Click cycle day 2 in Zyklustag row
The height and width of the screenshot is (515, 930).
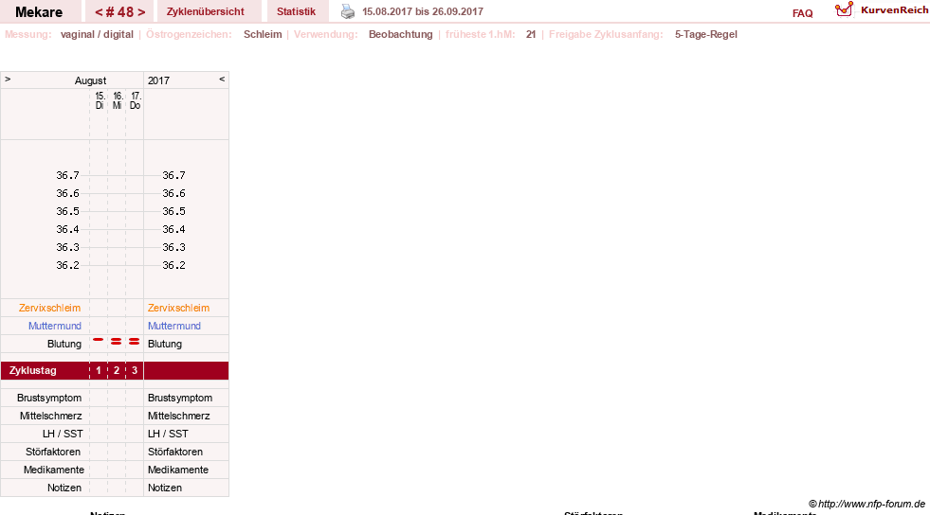pos(117,370)
